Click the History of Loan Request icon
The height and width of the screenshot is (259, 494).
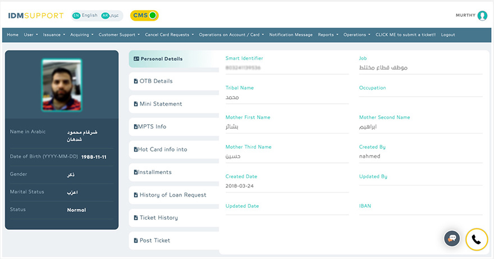click(136, 195)
